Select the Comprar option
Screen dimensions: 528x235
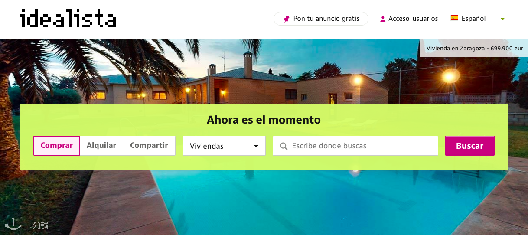point(57,146)
